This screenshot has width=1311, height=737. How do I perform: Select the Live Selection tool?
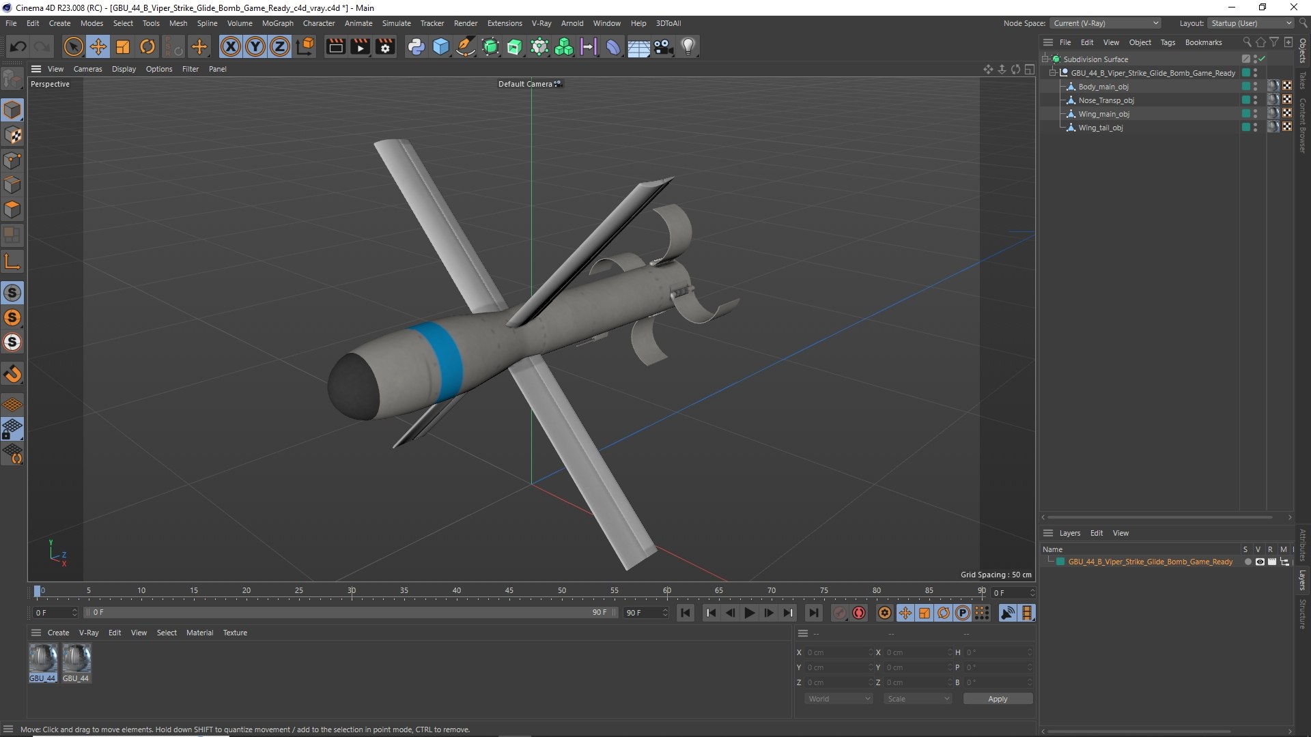point(73,46)
